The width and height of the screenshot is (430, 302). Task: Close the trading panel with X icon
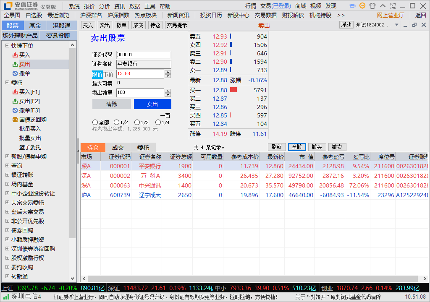click(424, 25)
